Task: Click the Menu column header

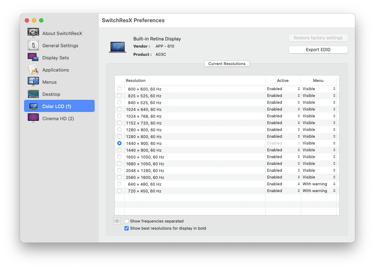Action: [318, 81]
